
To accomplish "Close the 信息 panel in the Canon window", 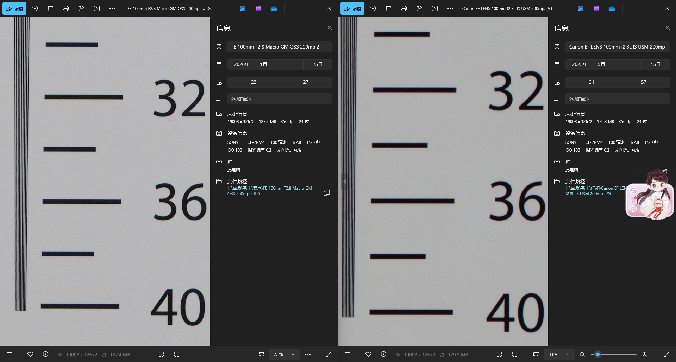I will (x=668, y=28).
